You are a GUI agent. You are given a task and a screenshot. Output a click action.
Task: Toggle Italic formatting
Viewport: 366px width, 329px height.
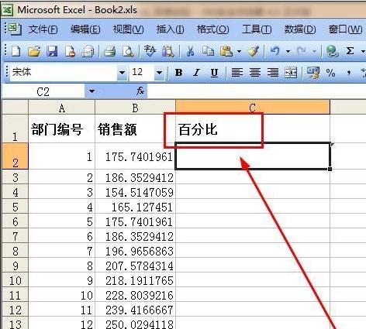(x=196, y=73)
